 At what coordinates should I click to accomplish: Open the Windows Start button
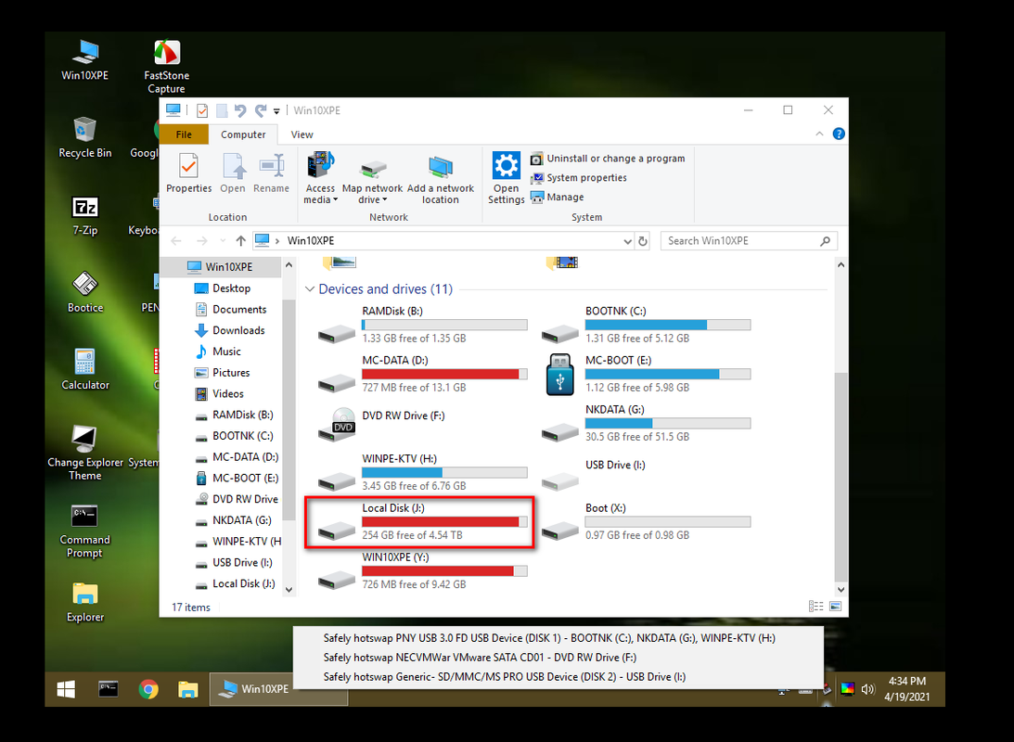point(66,690)
